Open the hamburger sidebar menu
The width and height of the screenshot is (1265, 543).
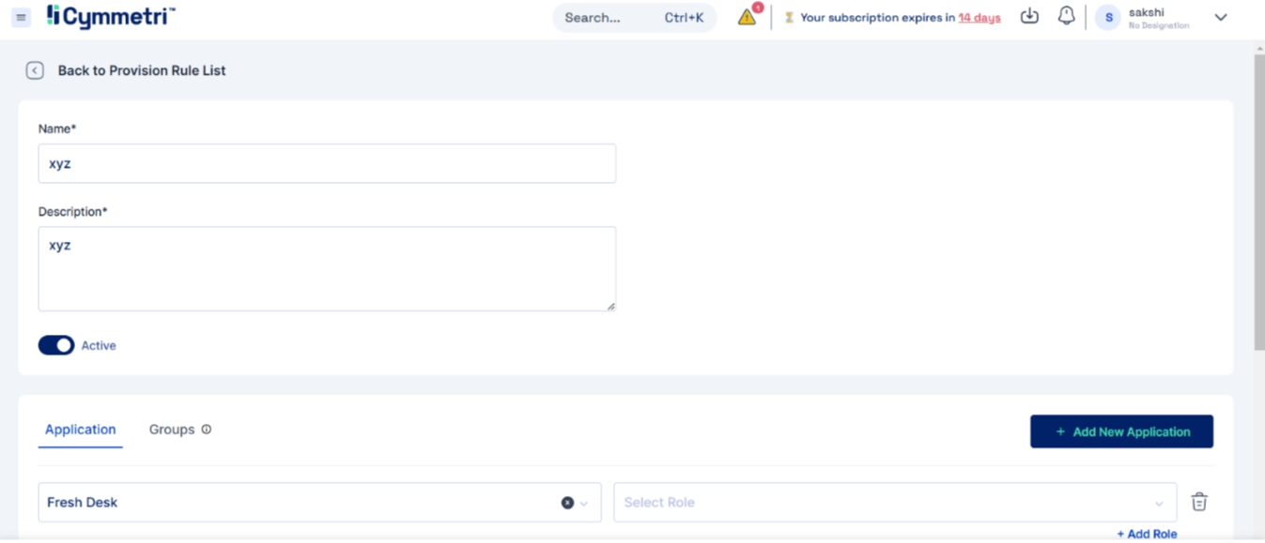click(21, 17)
